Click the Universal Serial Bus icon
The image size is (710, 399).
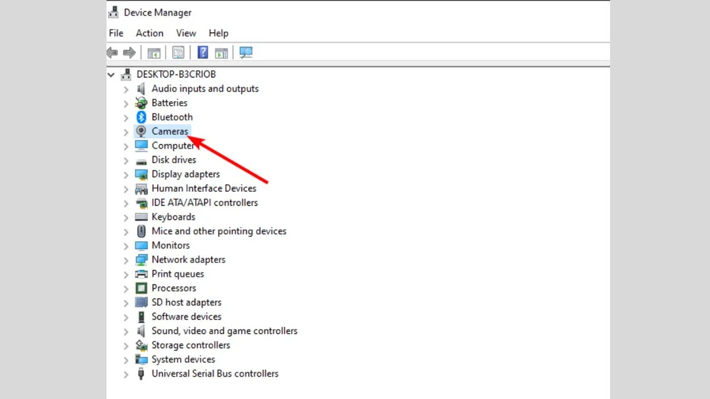141,373
